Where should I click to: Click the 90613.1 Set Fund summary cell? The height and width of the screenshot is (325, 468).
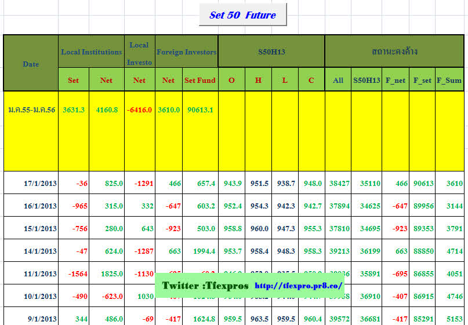(x=200, y=109)
